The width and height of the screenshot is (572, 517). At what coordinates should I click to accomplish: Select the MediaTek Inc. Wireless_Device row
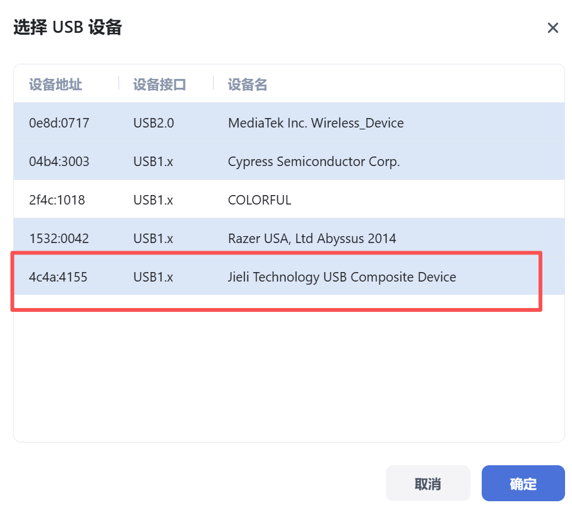pyautogui.click(x=316, y=123)
